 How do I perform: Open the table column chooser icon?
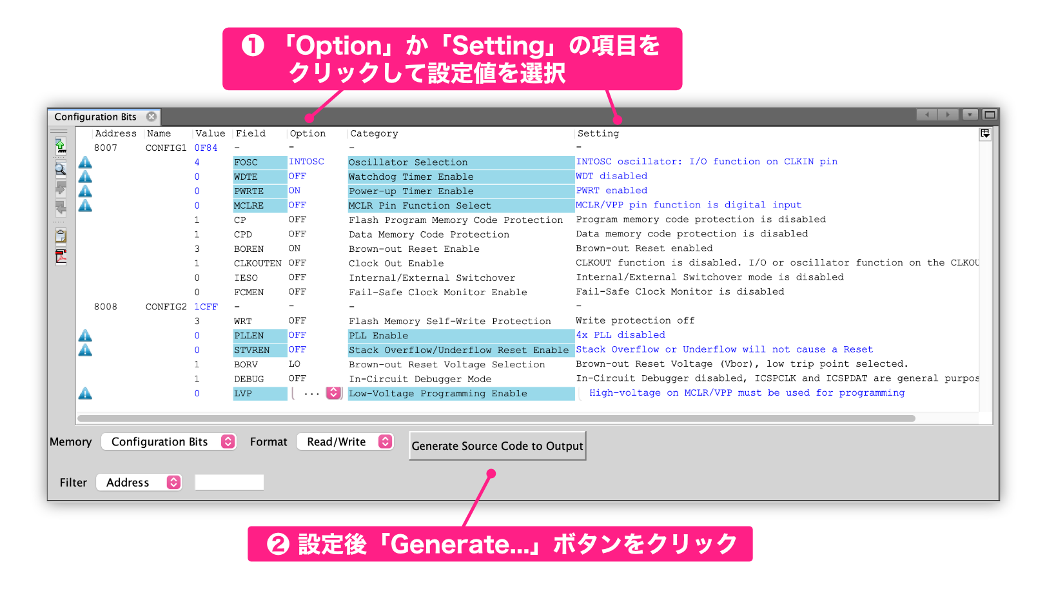click(x=985, y=133)
